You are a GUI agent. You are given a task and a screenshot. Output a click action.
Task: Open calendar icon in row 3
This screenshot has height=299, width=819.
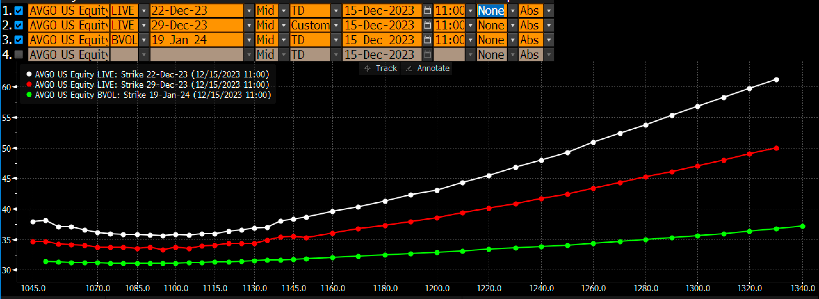click(427, 40)
